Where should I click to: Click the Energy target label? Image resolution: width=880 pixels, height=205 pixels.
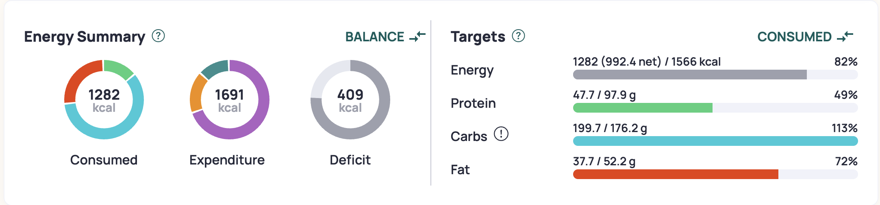click(x=472, y=70)
